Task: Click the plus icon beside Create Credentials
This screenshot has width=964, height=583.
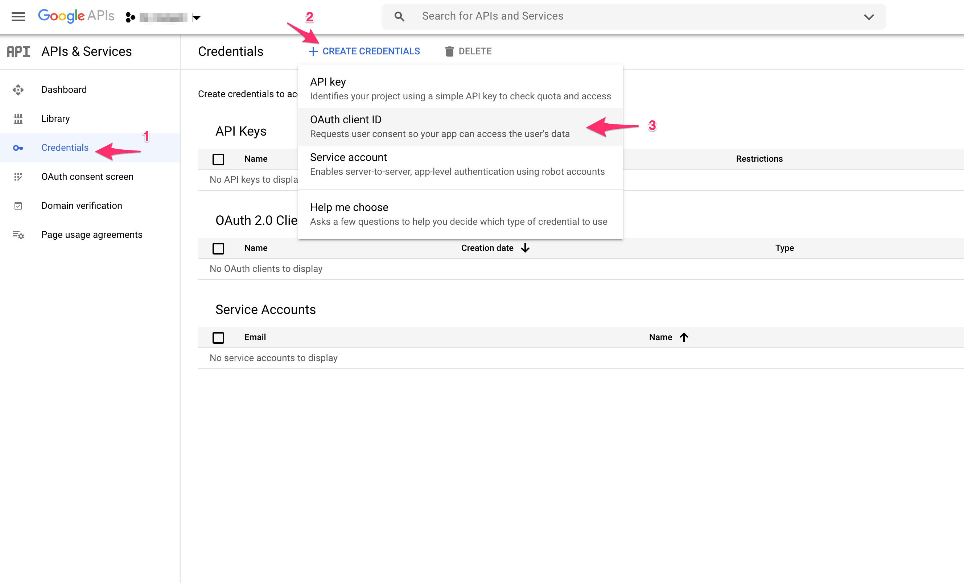Action: [x=313, y=51]
